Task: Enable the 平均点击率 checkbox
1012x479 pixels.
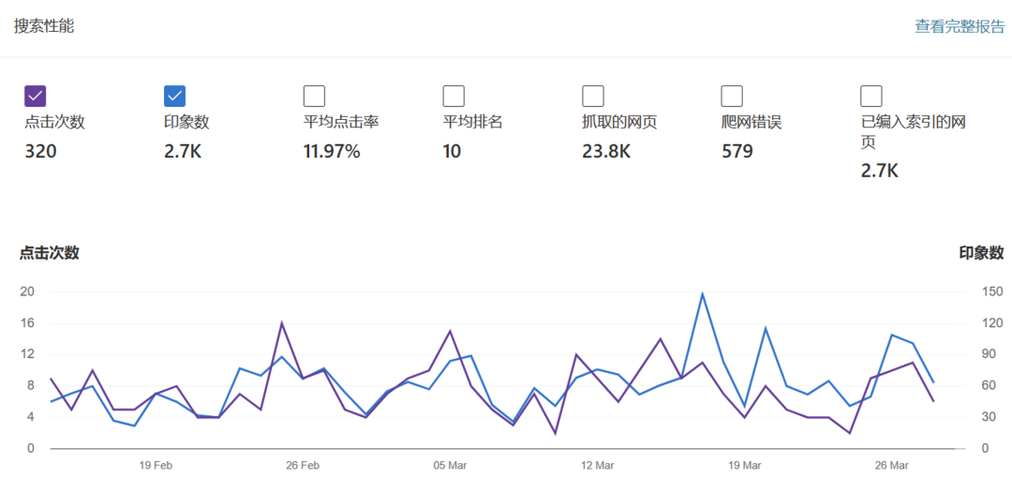Action: [314, 96]
